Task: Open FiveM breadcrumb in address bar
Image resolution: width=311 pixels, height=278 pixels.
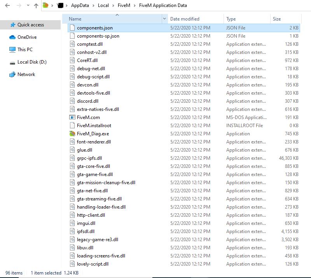Action: point(124,5)
